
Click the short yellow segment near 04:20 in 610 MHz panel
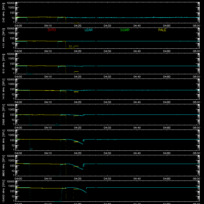pos(76,71)
